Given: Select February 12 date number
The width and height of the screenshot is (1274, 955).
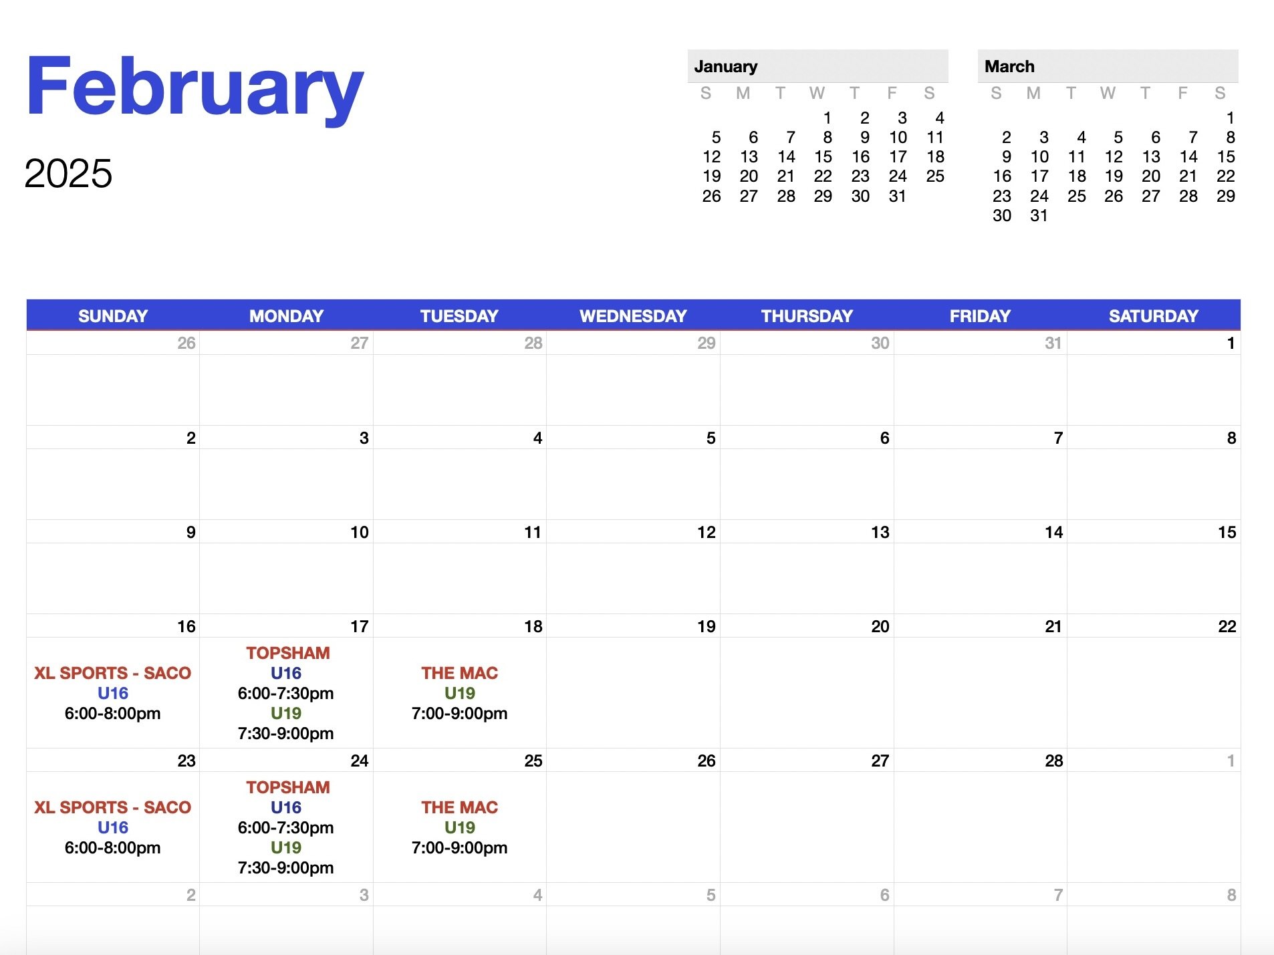Looking at the screenshot, I should click(706, 533).
